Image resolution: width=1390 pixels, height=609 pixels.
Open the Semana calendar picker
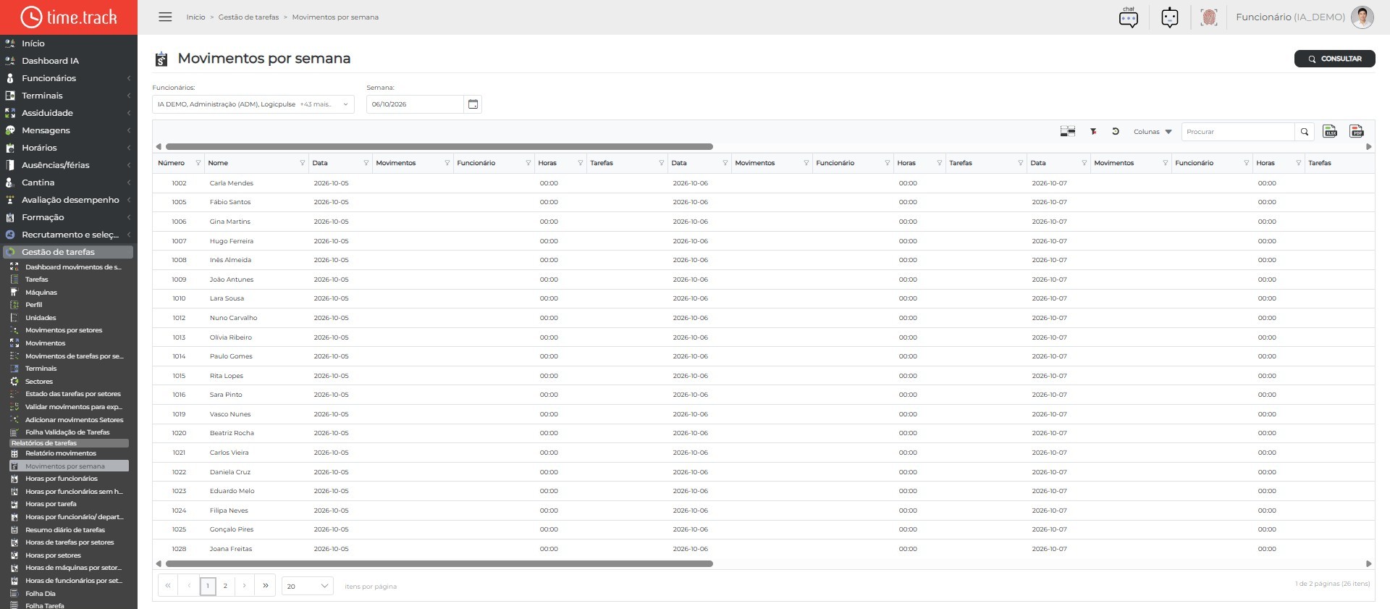473,104
